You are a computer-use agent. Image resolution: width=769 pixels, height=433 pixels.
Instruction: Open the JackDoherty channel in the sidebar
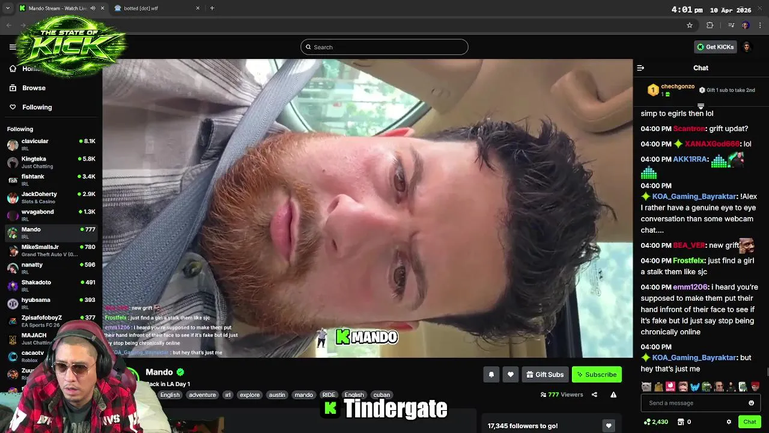point(51,198)
